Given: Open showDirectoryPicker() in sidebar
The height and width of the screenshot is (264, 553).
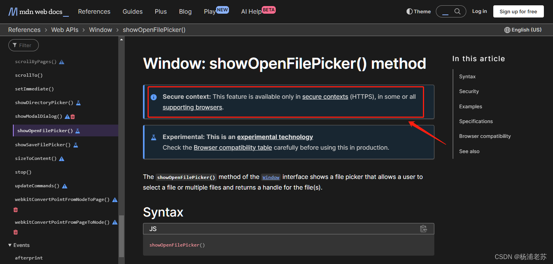Looking at the screenshot, I should pos(44,103).
